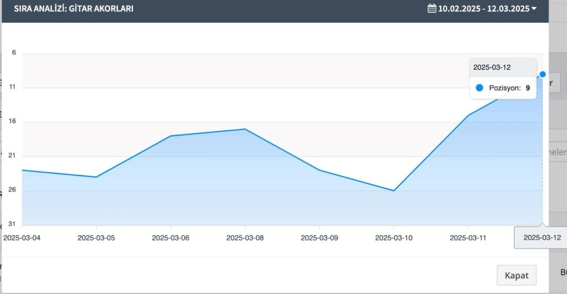Click the highlighted blue marker for 2025-03-12
Image resolution: width=567 pixels, height=294 pixels.
point(543,74)
